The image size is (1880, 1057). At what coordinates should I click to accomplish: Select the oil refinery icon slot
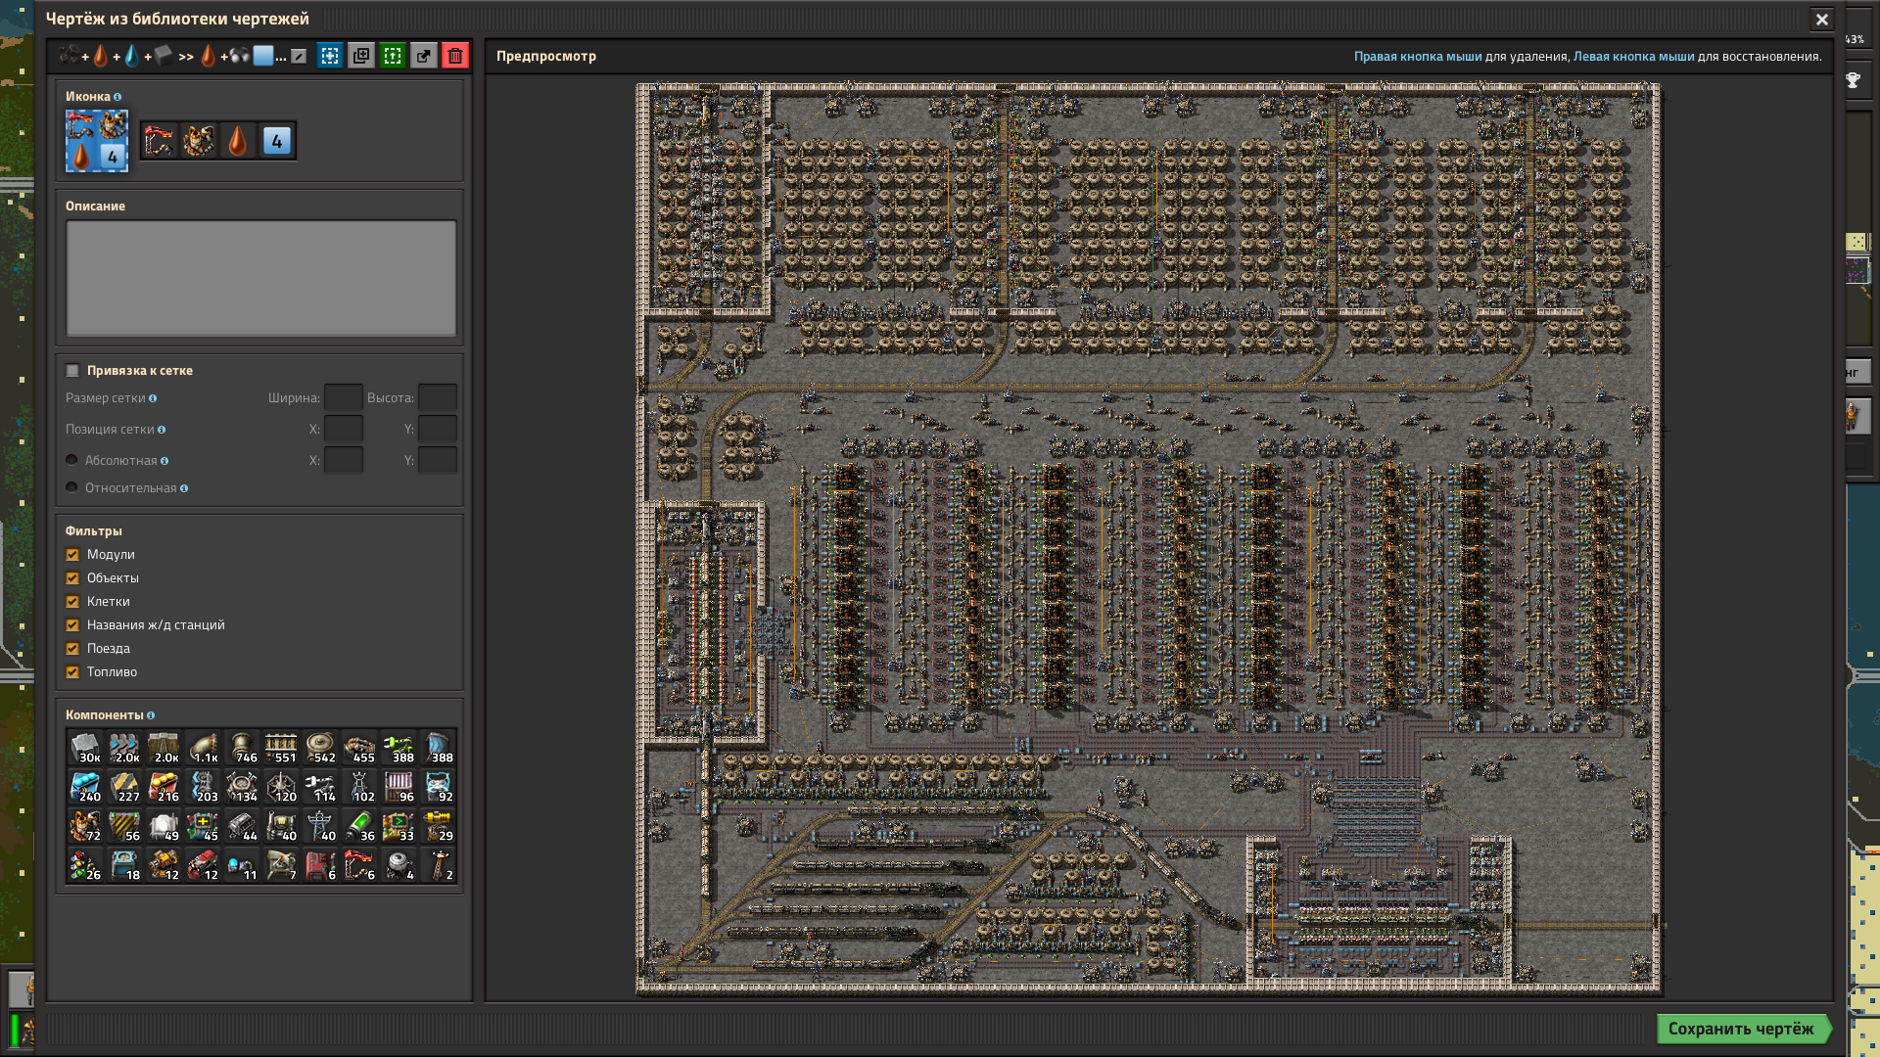pos(199,142)
